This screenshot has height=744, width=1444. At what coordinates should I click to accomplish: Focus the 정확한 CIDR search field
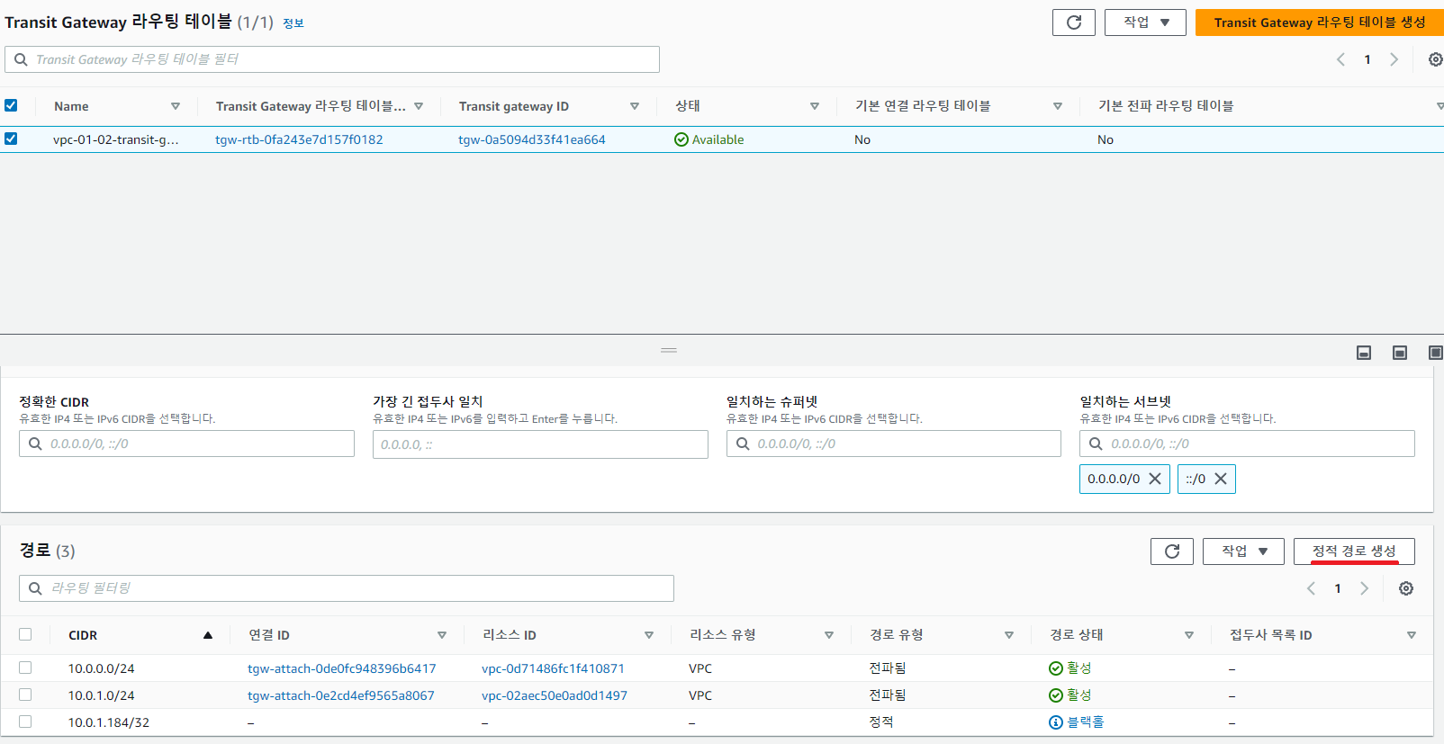pos(186,444)
